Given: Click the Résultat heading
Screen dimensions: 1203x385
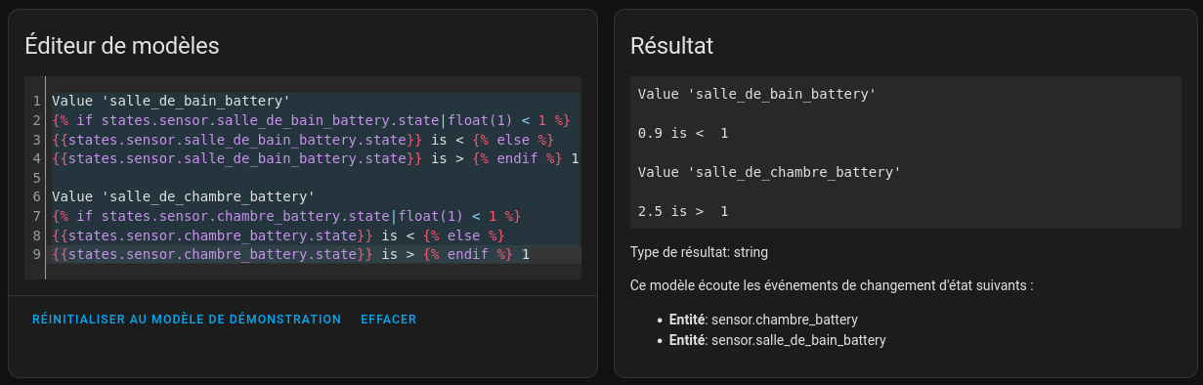Looking at the screenshot, I should point(671,45).
